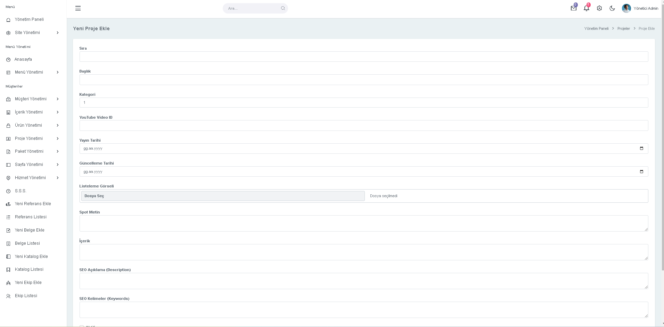Click the Proje Yönetimi chart icon
Viewport: 664px width, 327px height.
(8, 139)
